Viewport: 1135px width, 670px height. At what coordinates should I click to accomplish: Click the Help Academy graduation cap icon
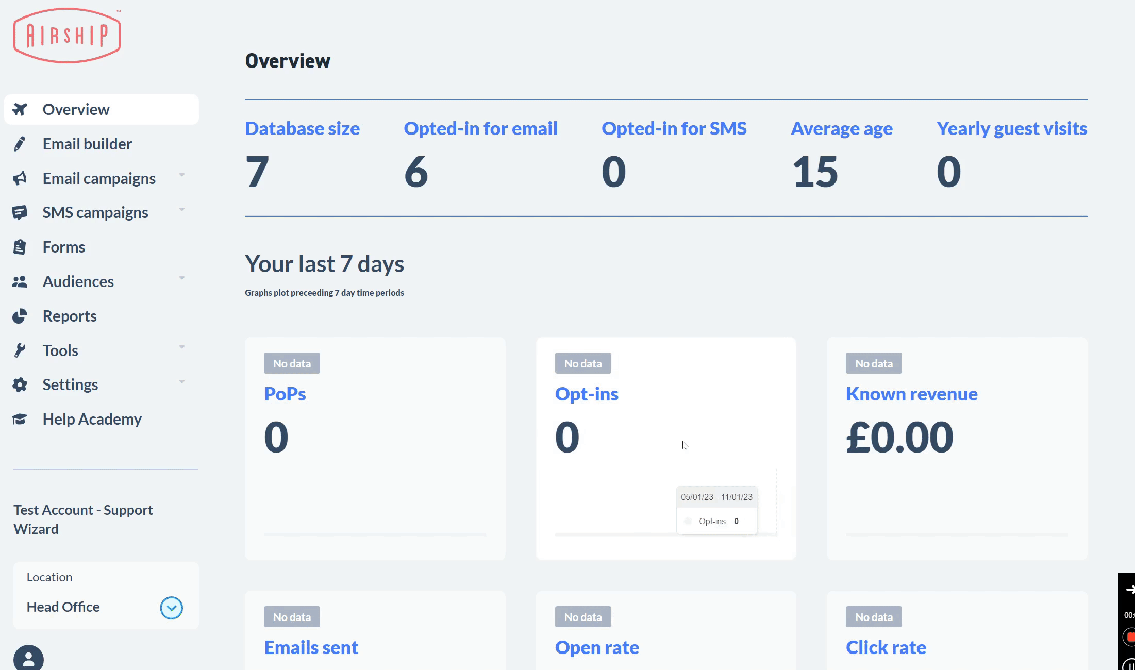(20, 419)
